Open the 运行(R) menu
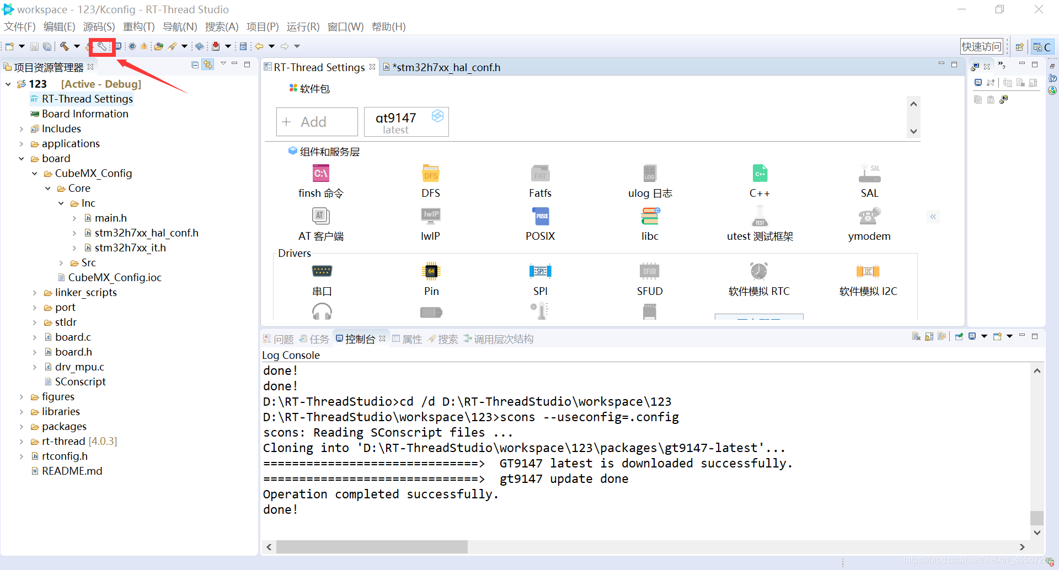Viewport: 1059px width, 570px height. [x=303, y=26]
